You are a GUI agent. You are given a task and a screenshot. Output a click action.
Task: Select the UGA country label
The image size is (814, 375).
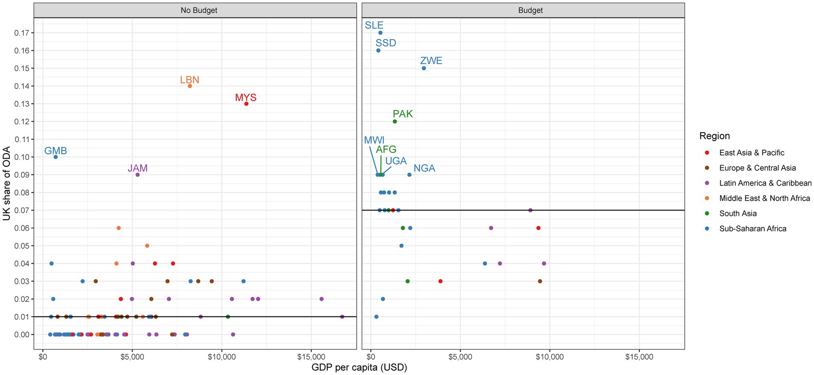click(396, 161)
